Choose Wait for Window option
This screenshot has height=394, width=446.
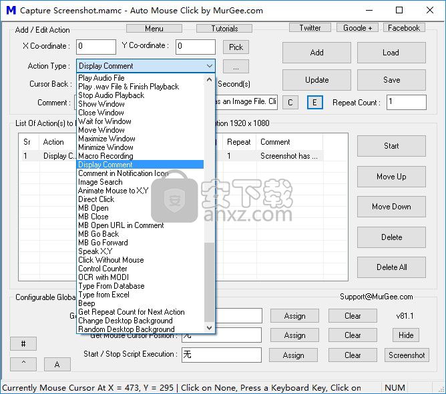coord(105,121)
